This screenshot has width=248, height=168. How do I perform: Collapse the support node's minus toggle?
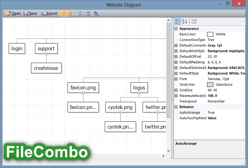(46, 54)
